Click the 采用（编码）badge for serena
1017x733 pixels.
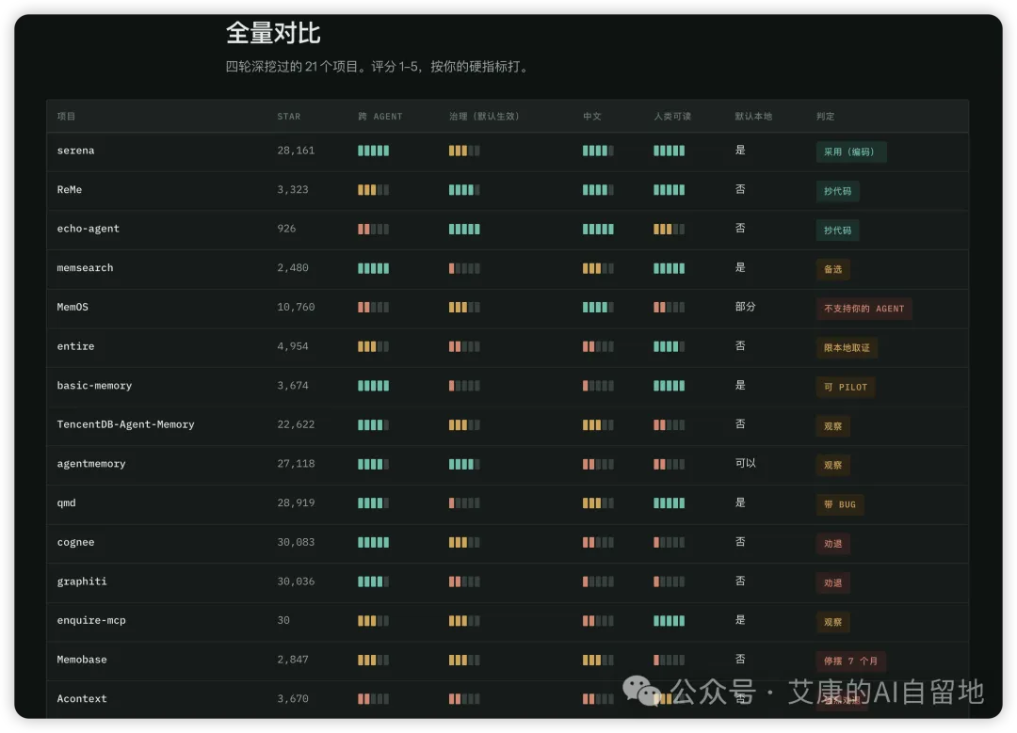(851, 152)
